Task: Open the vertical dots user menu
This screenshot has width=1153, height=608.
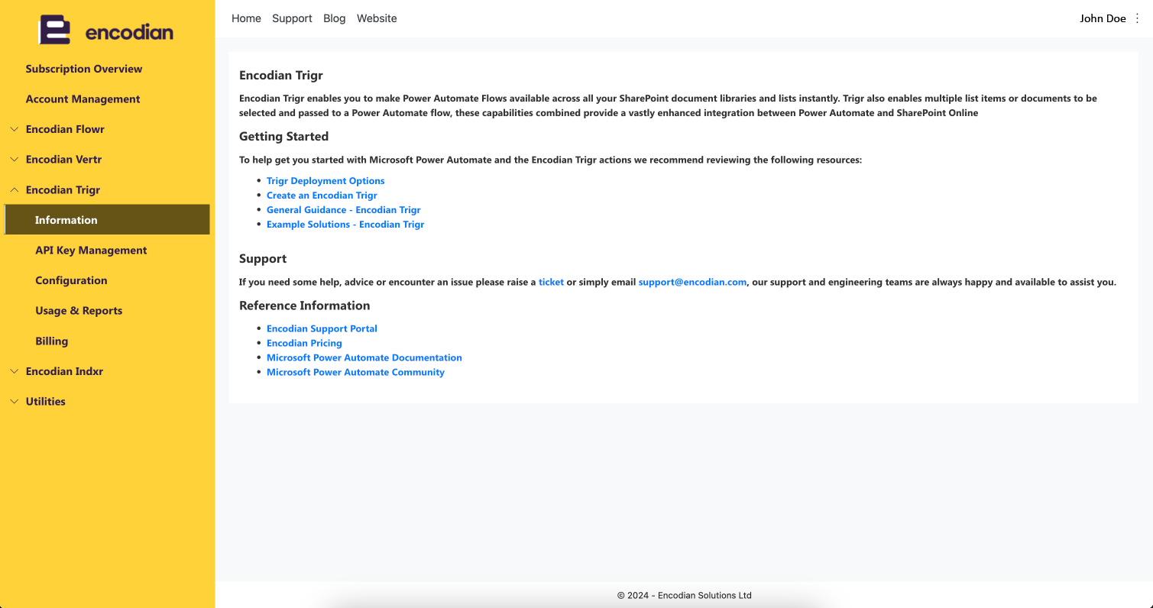Action: 1137,18
